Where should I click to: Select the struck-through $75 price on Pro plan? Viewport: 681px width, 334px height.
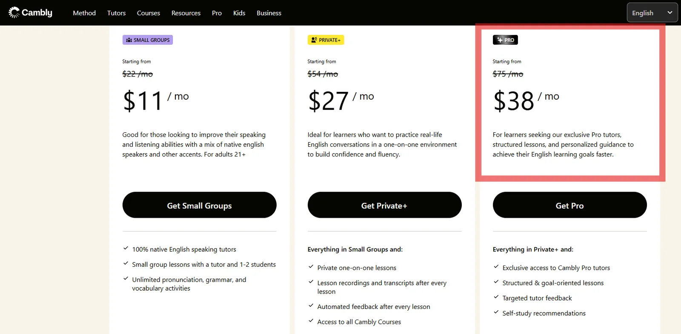[x=508, y=74]
